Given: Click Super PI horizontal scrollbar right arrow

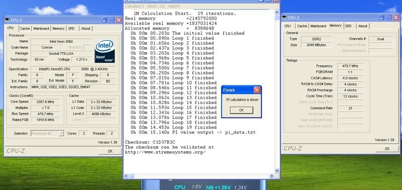Looking at the screenshot, I should 272,176.
